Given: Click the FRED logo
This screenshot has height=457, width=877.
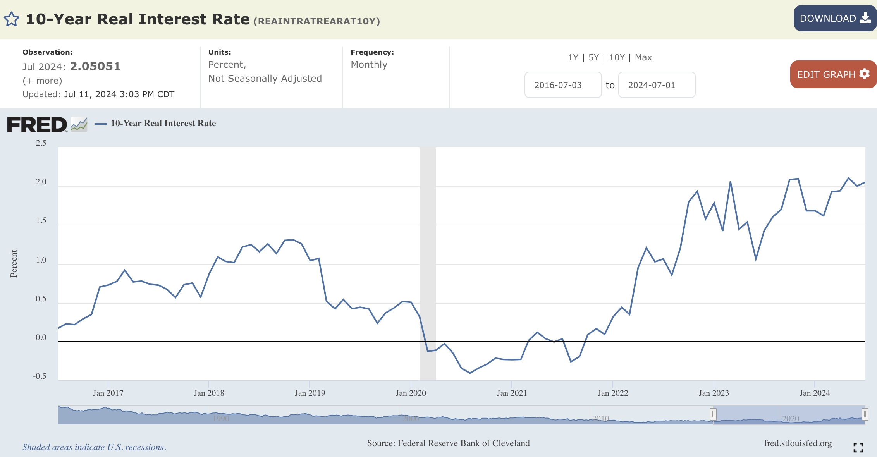Looking at the screenshot, I should pyautogui.click(x=37, y=125).
